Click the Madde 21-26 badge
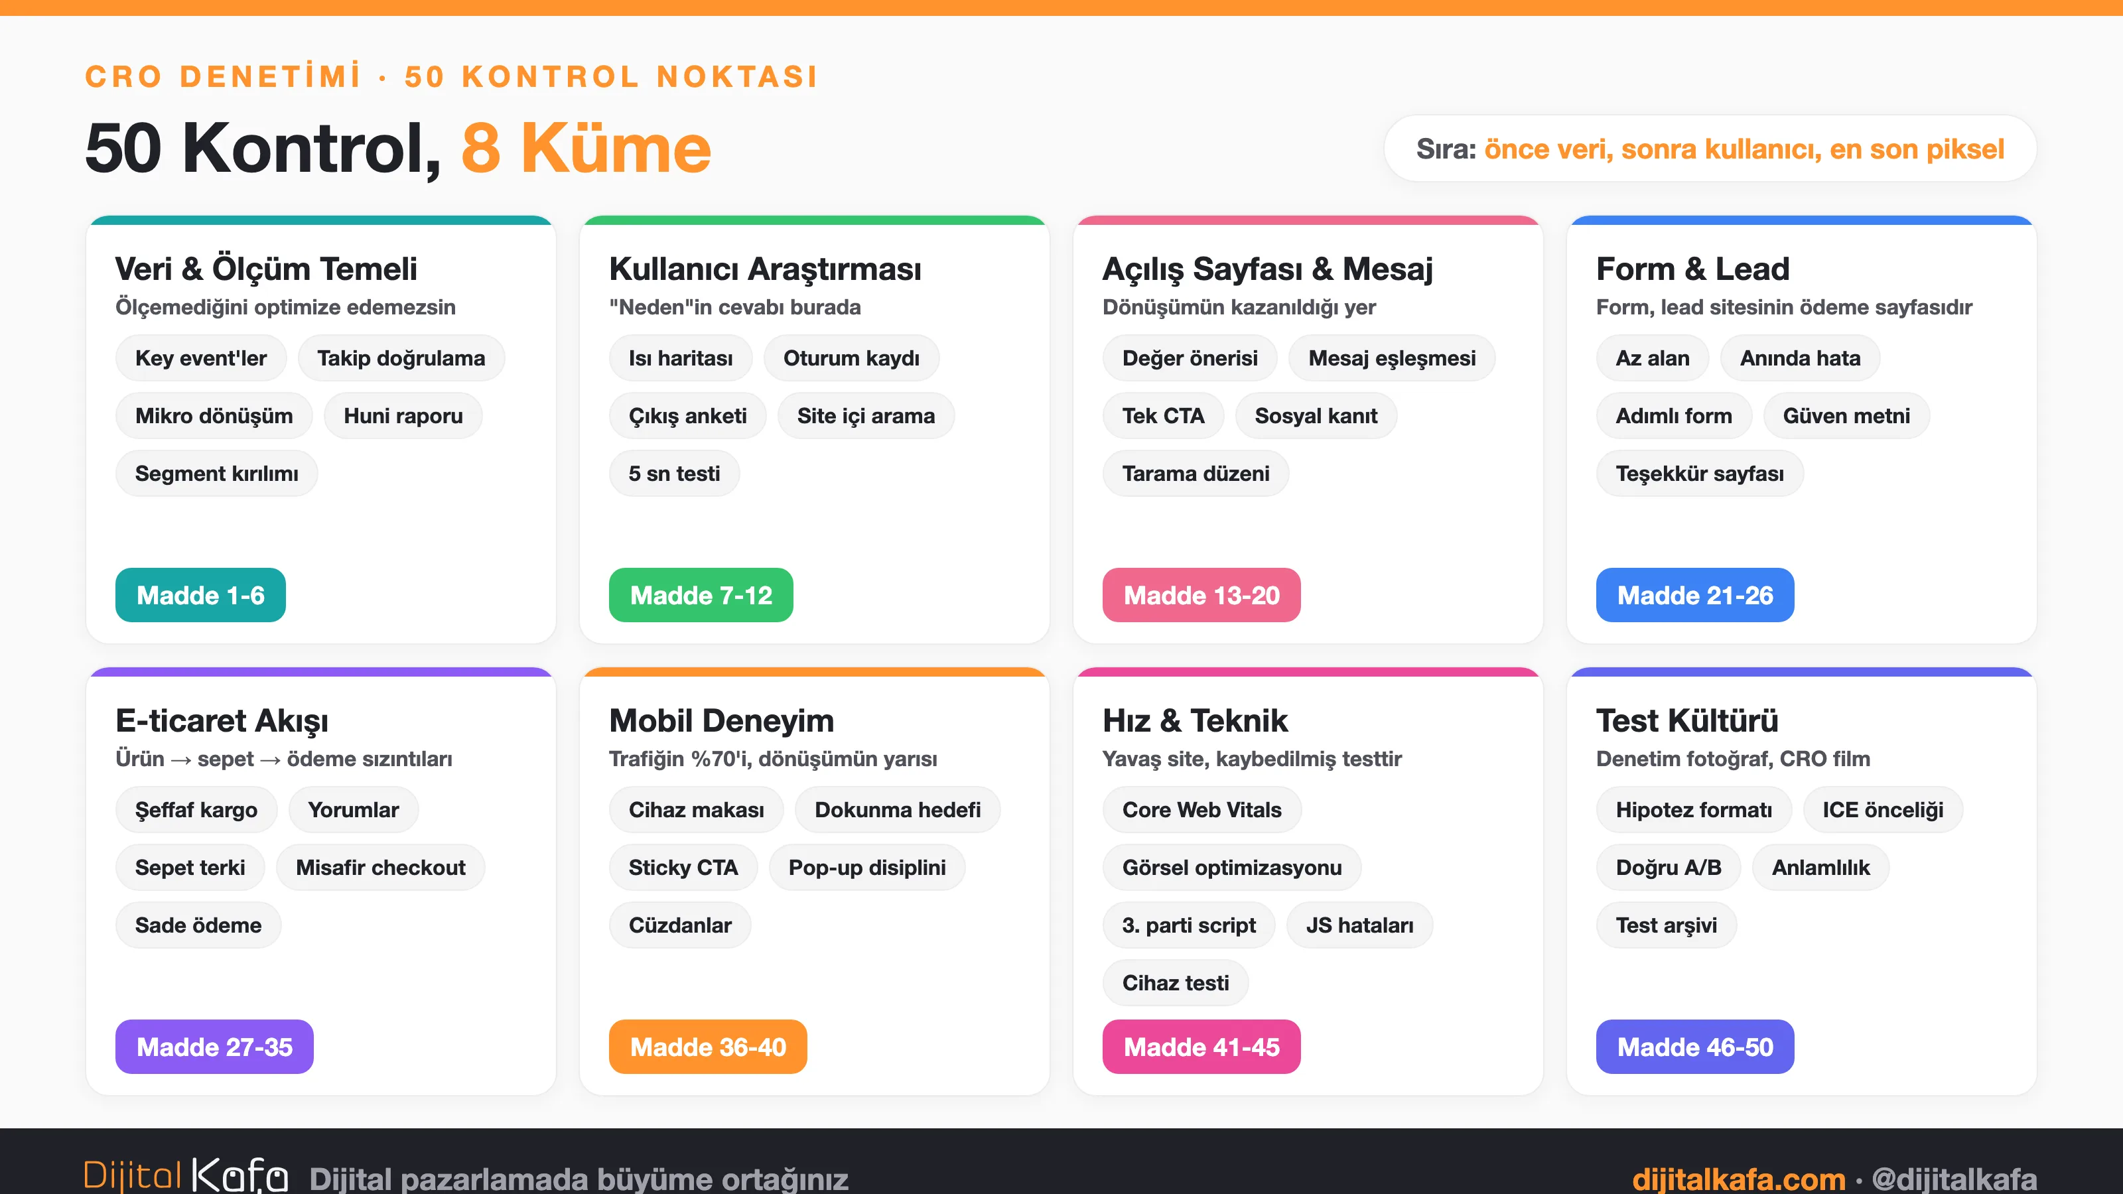The height and width of the screenshot is (1194, 2123). pyautogui.click(x=1694, y=595)
